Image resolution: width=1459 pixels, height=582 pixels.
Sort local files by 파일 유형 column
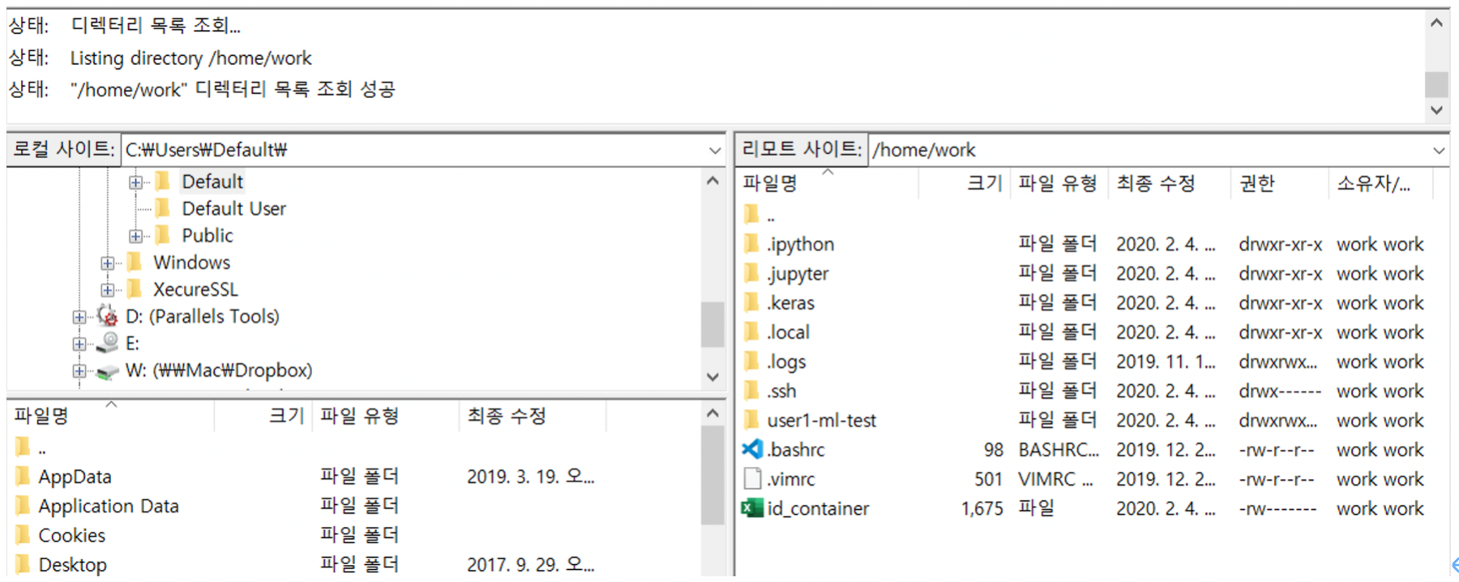(385, 416)
